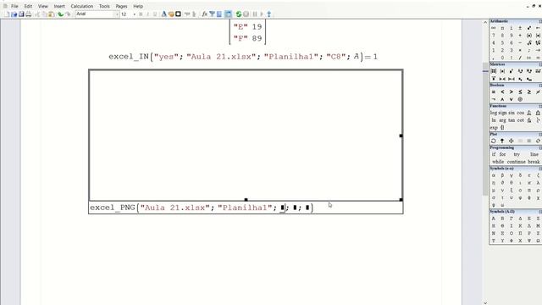Open the Calculation menu
This screenshot has height=305, width=542.
tap(82, 6)
